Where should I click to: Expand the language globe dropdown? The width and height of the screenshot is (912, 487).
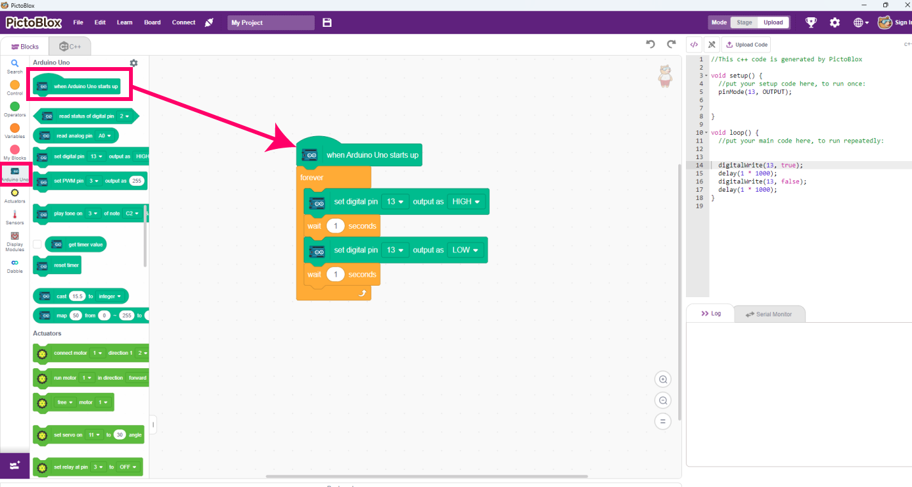[861, 22]
